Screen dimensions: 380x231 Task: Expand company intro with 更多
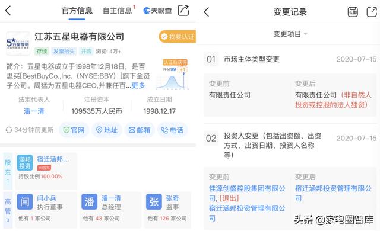tap(138, 85)
